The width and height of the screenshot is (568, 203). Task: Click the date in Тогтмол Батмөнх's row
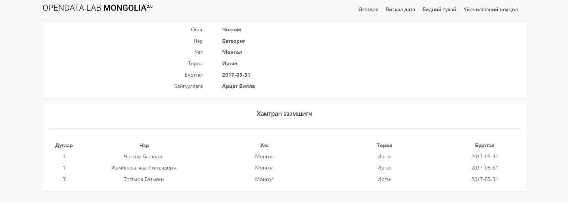pyautogui.click(x=484, y=179)
